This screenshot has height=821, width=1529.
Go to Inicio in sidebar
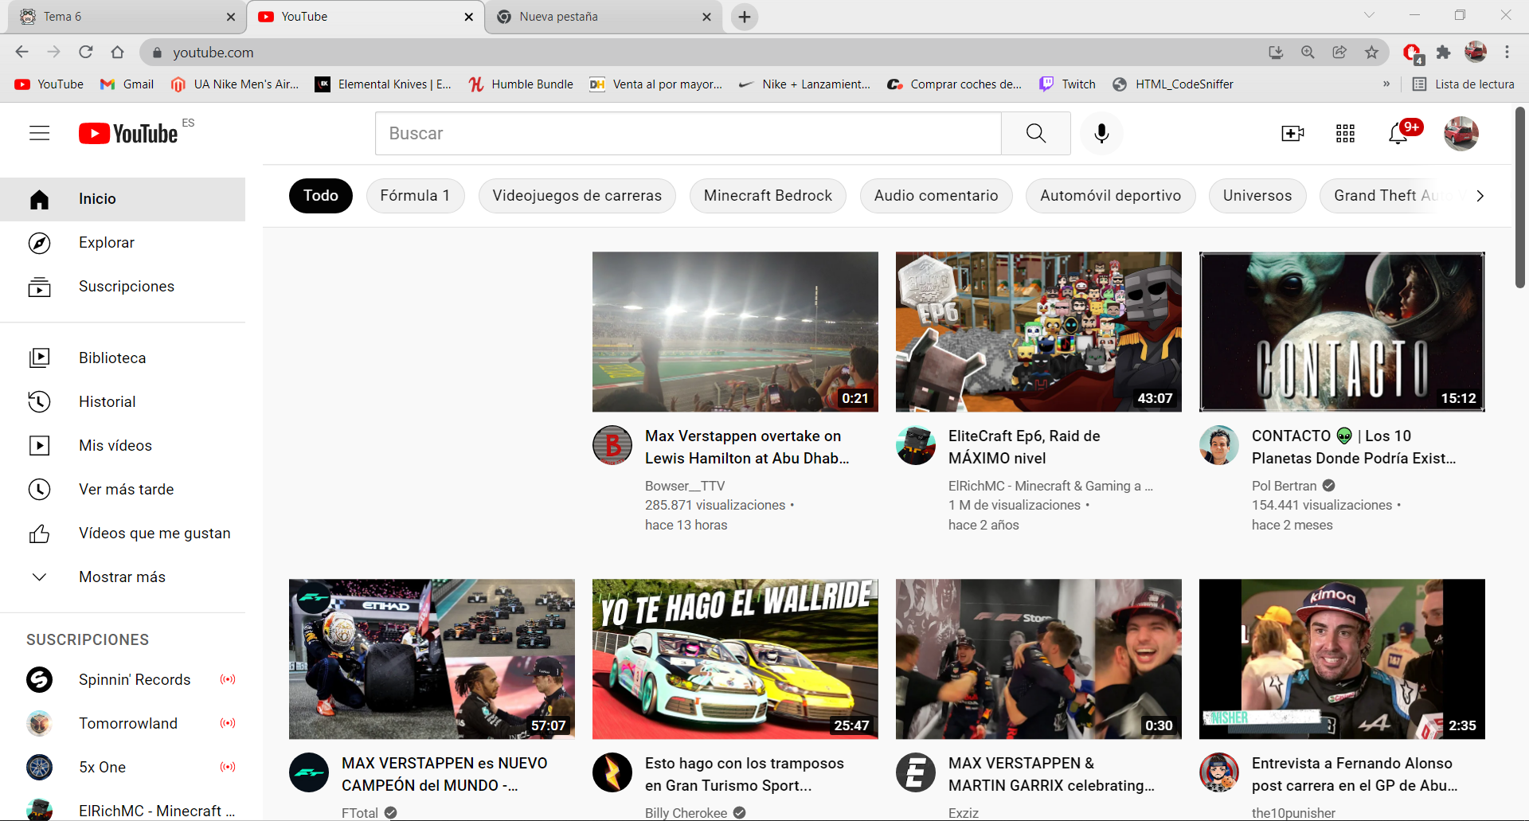(123, 199)
